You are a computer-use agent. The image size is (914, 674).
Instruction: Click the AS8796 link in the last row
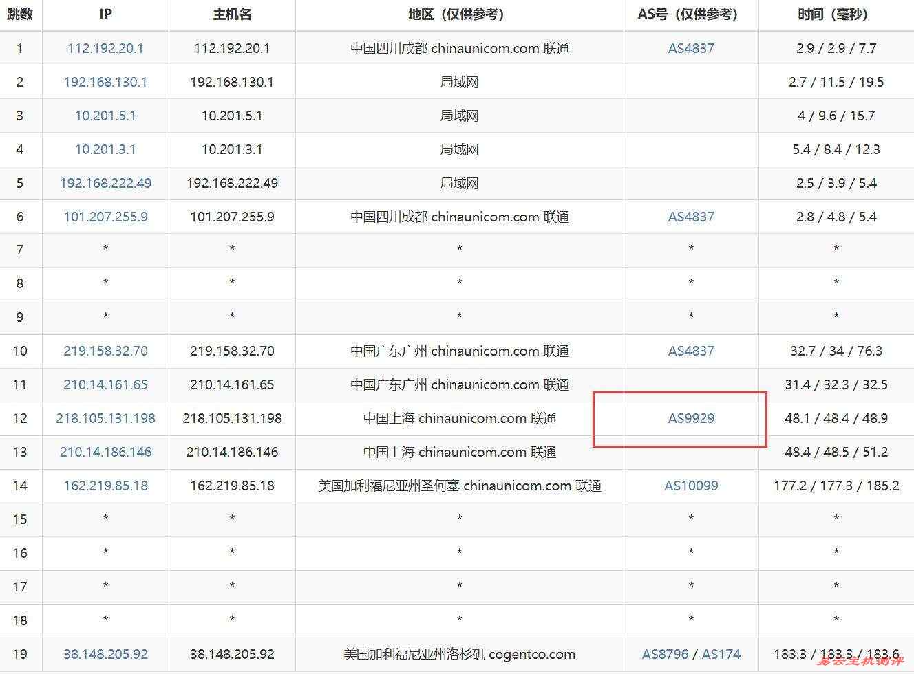point(666,654)
